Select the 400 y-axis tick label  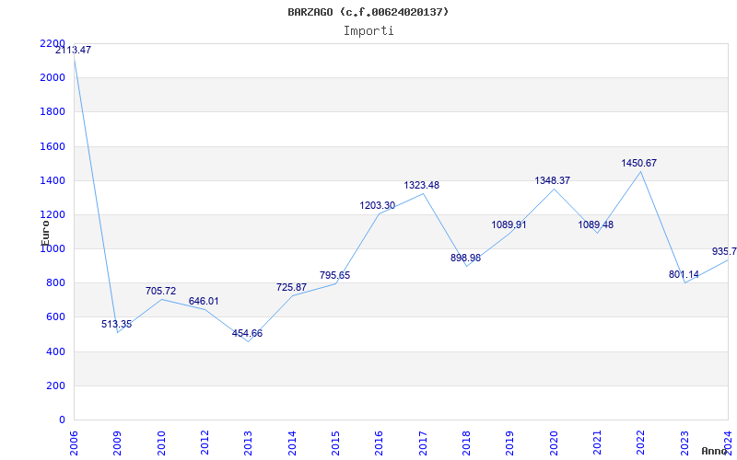tap(55, 351)
